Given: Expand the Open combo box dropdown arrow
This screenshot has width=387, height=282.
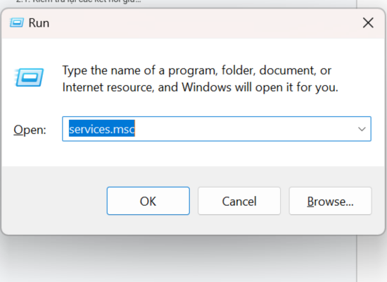Looking at the screenshot, I should point(362,129).
